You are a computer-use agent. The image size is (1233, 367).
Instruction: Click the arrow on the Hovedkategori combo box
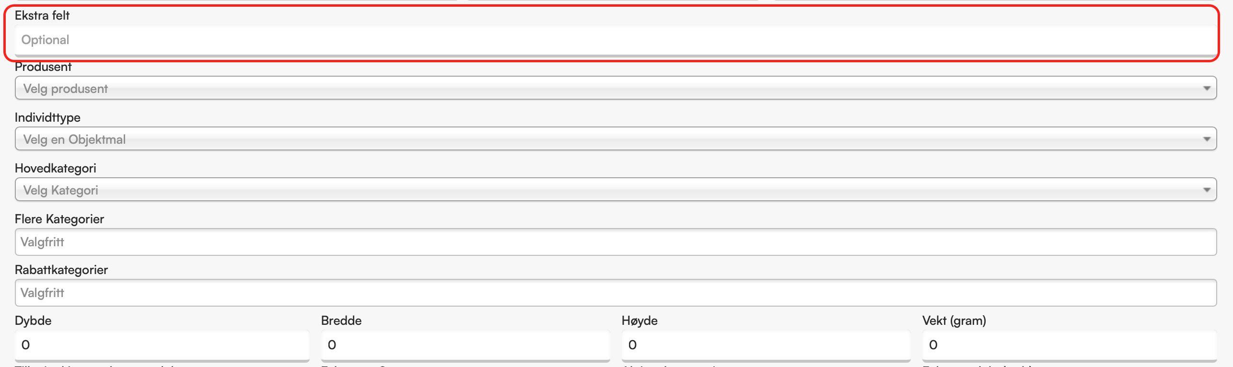[1207, 190]
